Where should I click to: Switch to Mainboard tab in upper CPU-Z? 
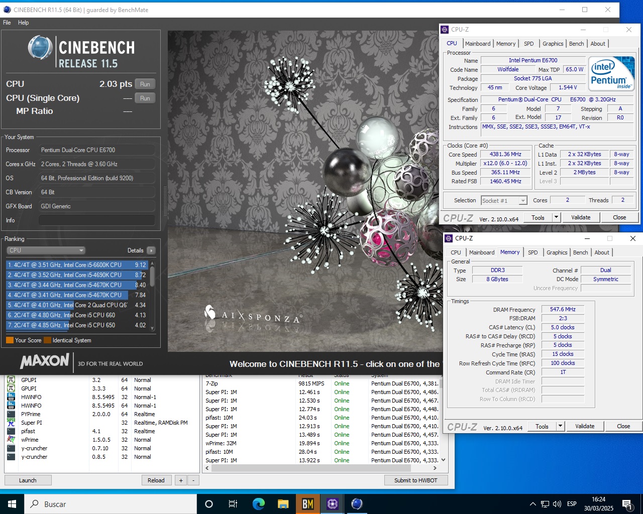point(477,44)
